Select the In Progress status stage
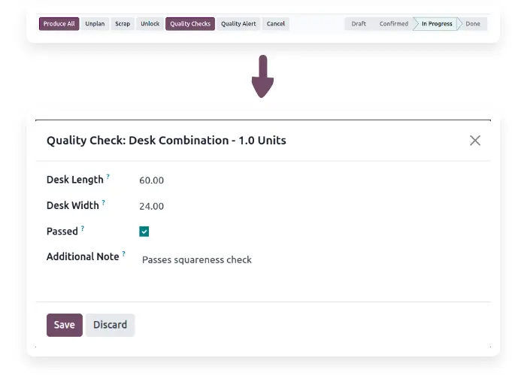512x385 pixels. pyautogui.click(x=437, y=24)
